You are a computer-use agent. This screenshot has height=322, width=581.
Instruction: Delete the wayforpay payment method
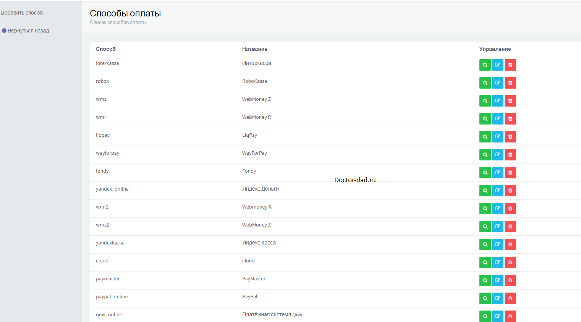click(x=510, y=155)
